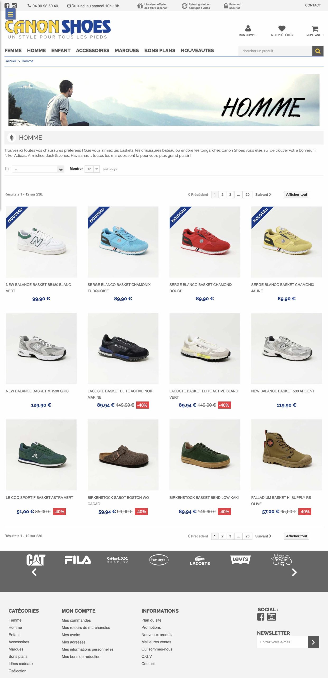Image resolution: width=328 pixels, height=678 pixels.
Task: Advance brand carousel with right arrow
Action: (x=294, y=572)
